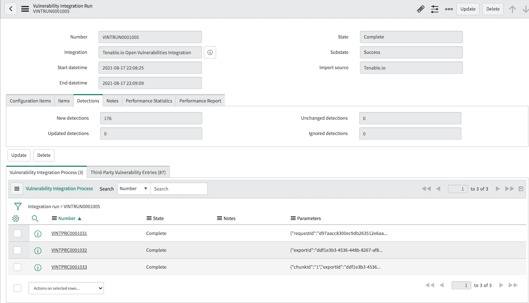Select checkbox for row VINTPRC0001032
The height and width of the screenshot is (303, 529).
click(x=17, y=250)
